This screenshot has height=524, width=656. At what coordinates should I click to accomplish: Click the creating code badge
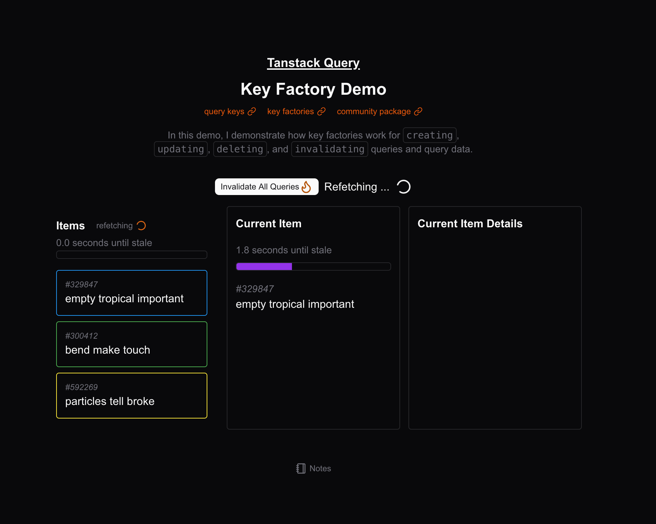click(429, 135)
